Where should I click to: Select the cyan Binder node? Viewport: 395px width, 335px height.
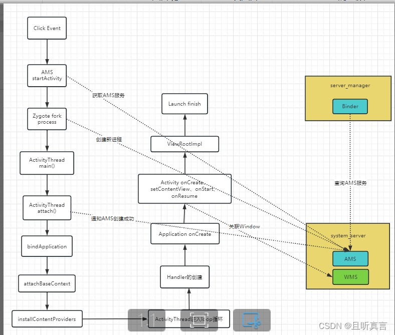[350, 106]
